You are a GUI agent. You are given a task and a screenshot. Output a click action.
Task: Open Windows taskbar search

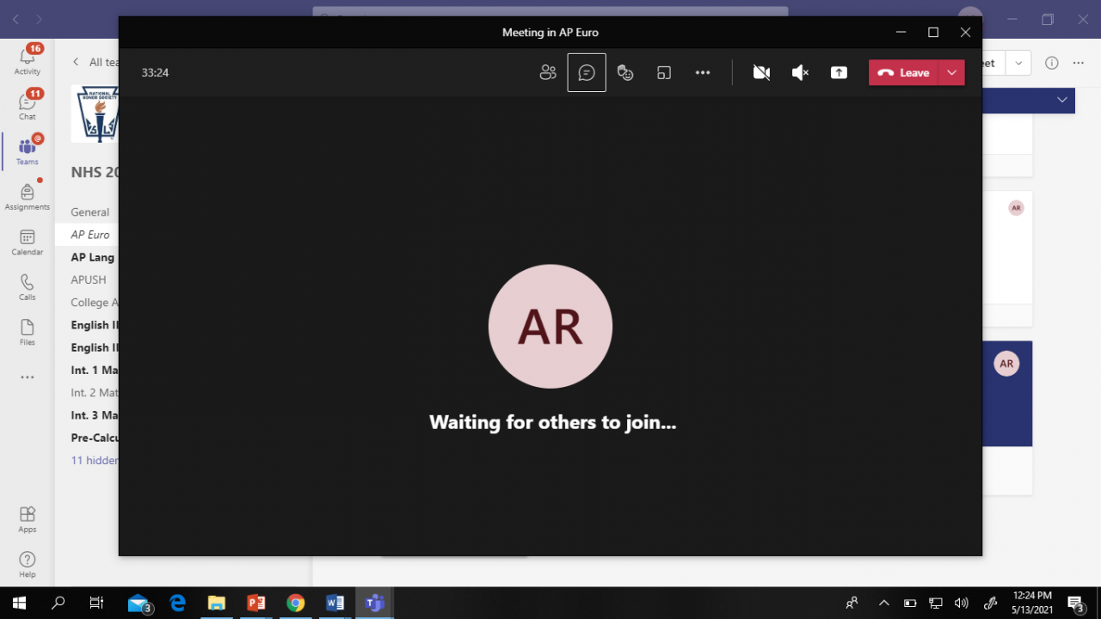coord(58,603)
